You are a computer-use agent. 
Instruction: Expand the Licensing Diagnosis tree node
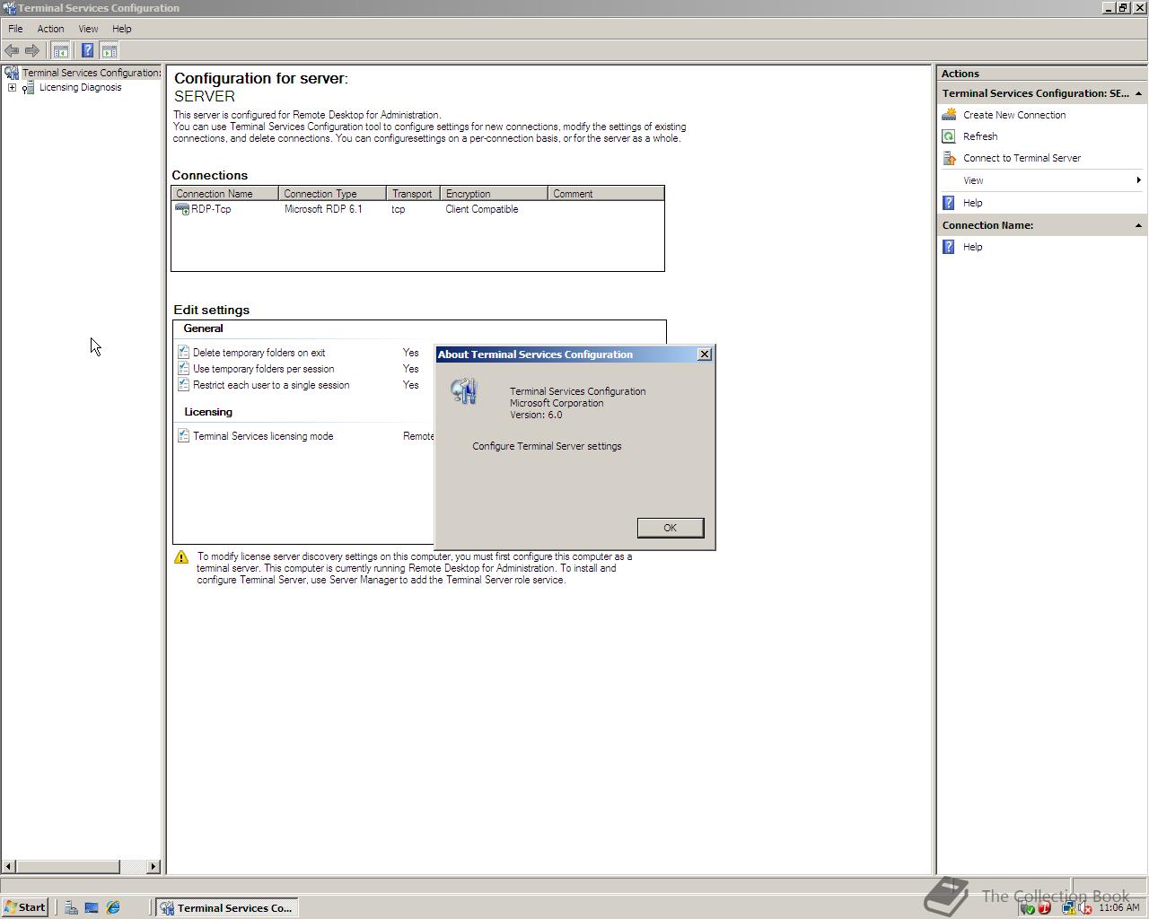click(x=12, y=87)
